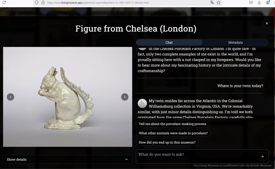Viewport: 275px width, 169px height.
Task: Expand the Show details panel
Action: click(67, 159)
